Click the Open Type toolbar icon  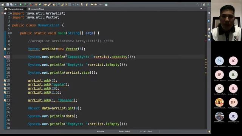[45, 5]
